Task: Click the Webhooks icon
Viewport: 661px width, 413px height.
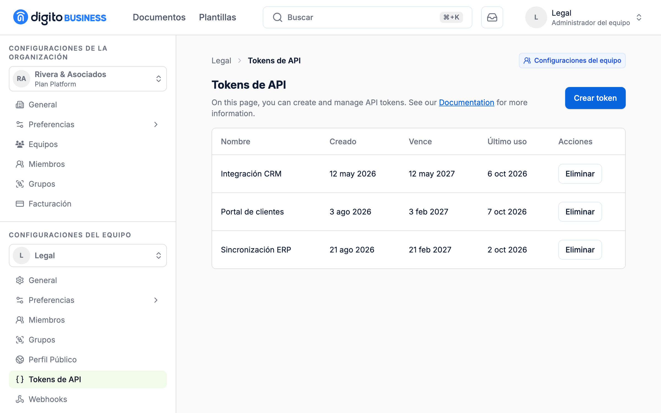Action: click(x=20, y=399)
